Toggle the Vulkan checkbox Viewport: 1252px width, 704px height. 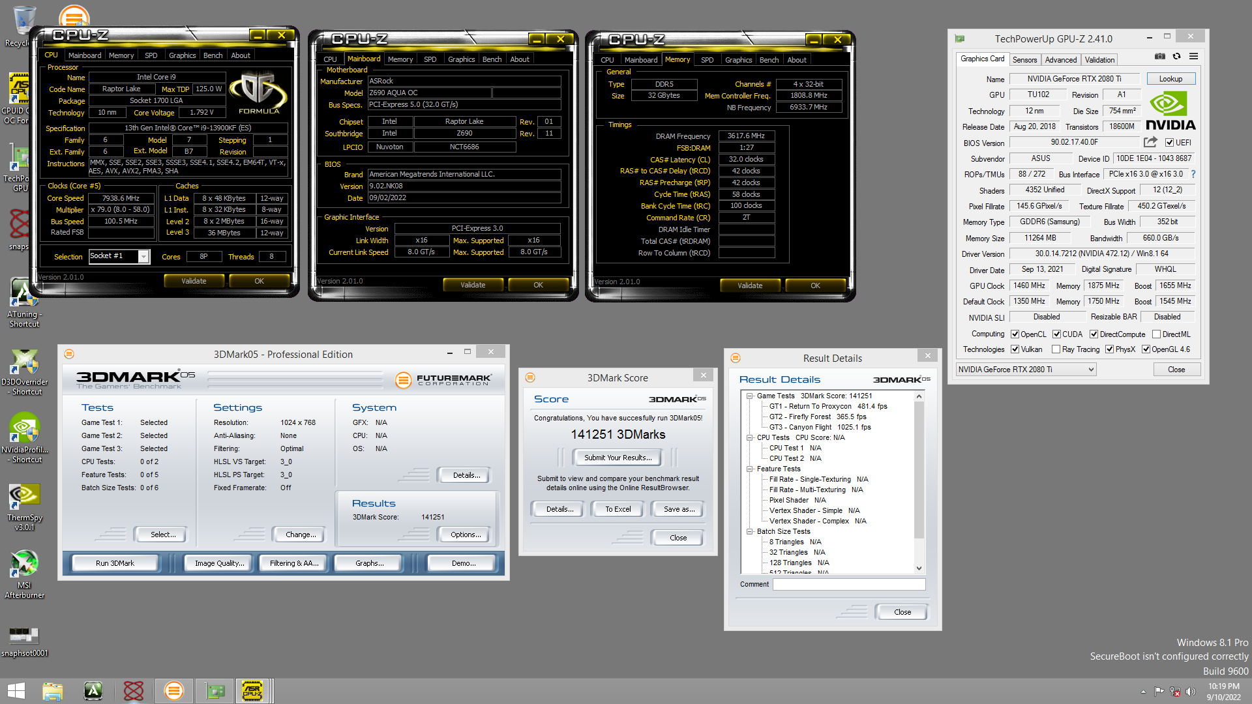(1015, 349)
